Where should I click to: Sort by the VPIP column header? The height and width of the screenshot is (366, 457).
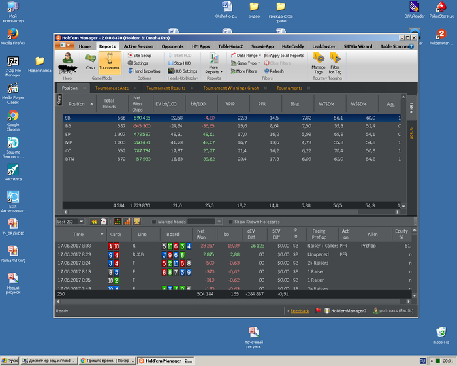[x=230, y=104]
